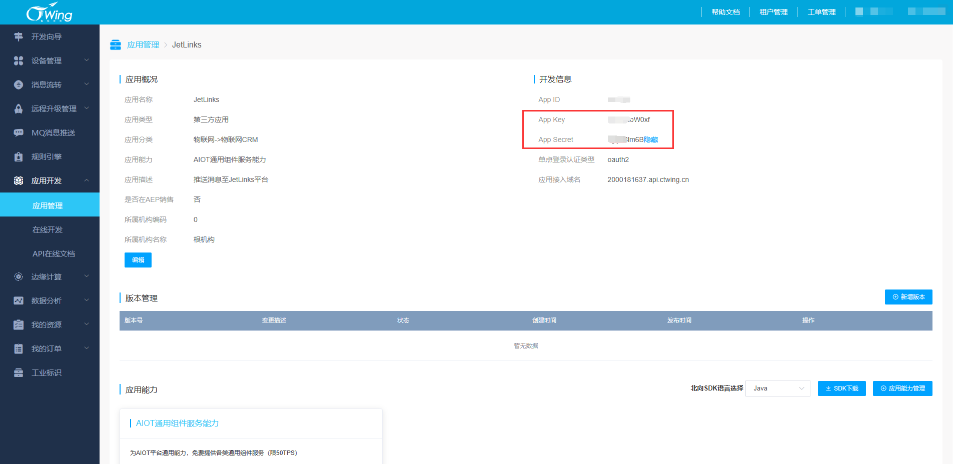
Task: Open the 北向SDK语言选择 Java dropdown
Action: pos(777,388)
